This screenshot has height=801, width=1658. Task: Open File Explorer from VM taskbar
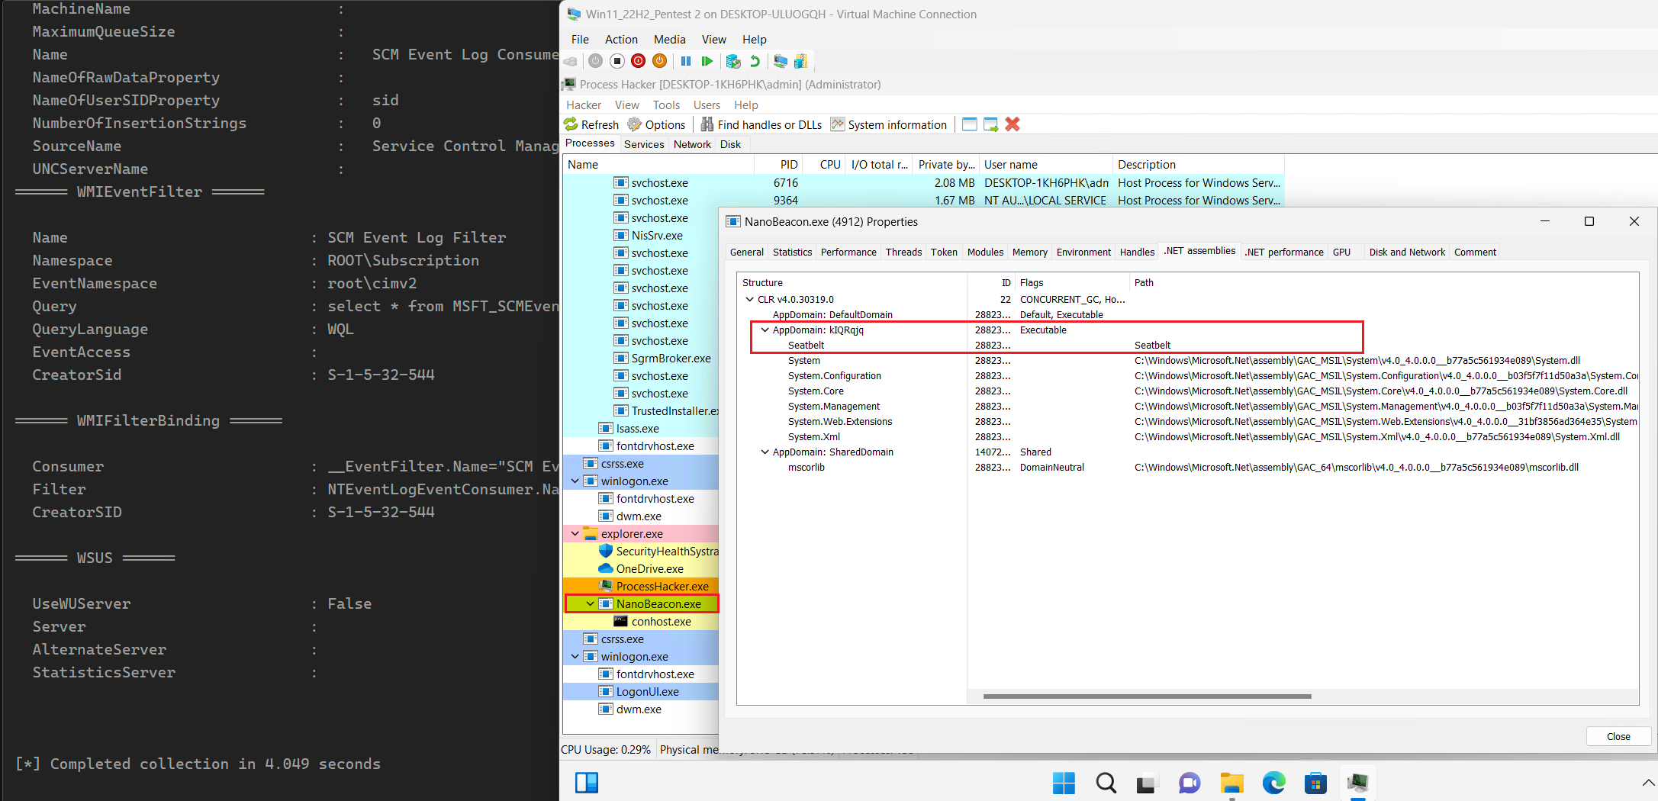1231,783
